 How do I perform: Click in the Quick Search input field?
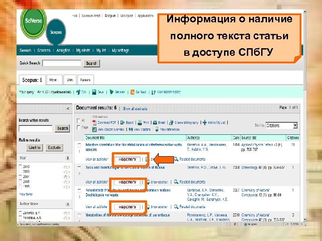click(x=62, y=63)
